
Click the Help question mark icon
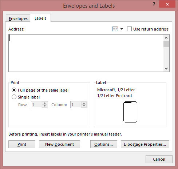[154, 4]
